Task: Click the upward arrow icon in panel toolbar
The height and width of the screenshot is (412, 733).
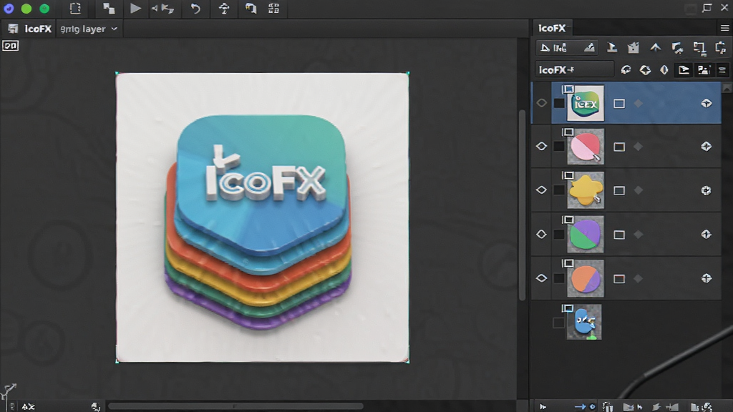Action: pyautogui.click(x=656, y=47)
